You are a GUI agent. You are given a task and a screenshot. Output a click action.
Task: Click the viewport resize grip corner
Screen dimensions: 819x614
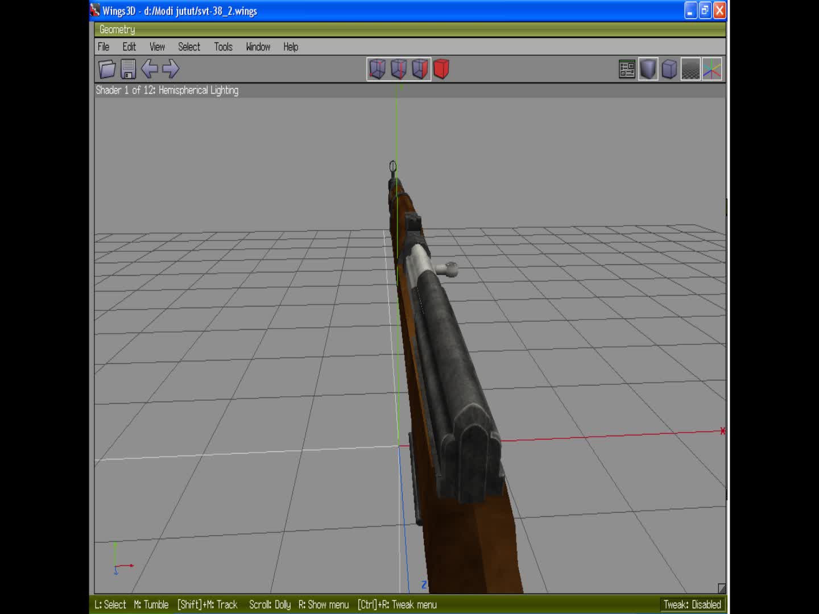(721, 588)
